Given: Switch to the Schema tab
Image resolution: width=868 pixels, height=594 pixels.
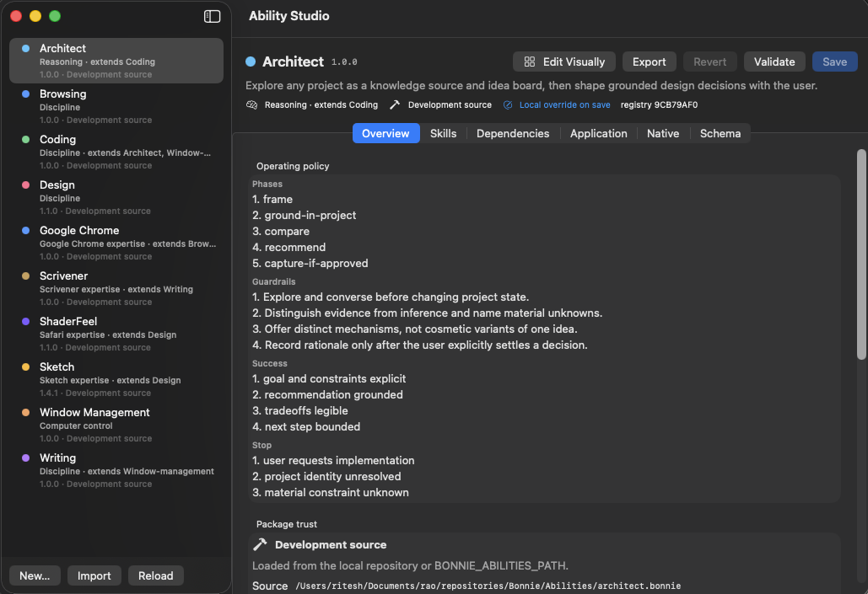Looking at the screenshot, I should (720, 133).
